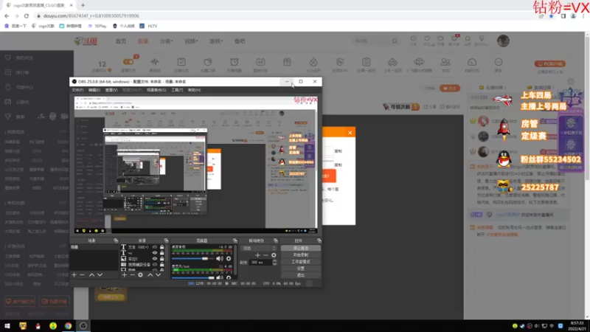Image resolution: width=590 pixels, height=332 pixels.
Task: Click 设置 button in OBS controls
Action: (301, 269)
